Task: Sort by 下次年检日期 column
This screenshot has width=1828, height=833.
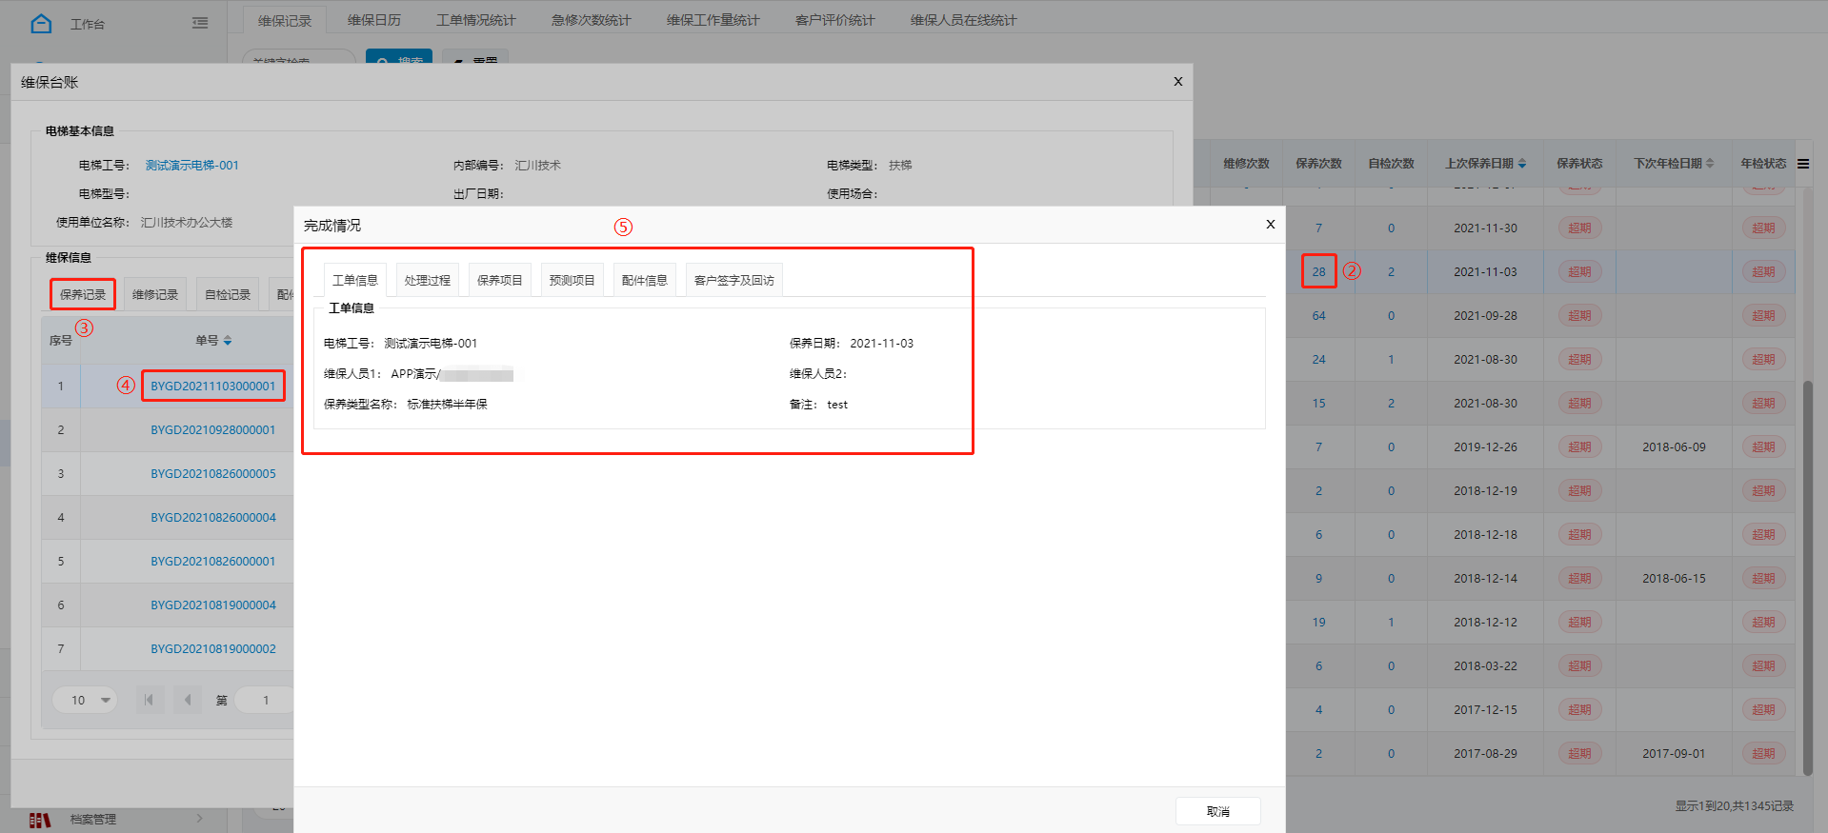Action: click(1710, 164)
